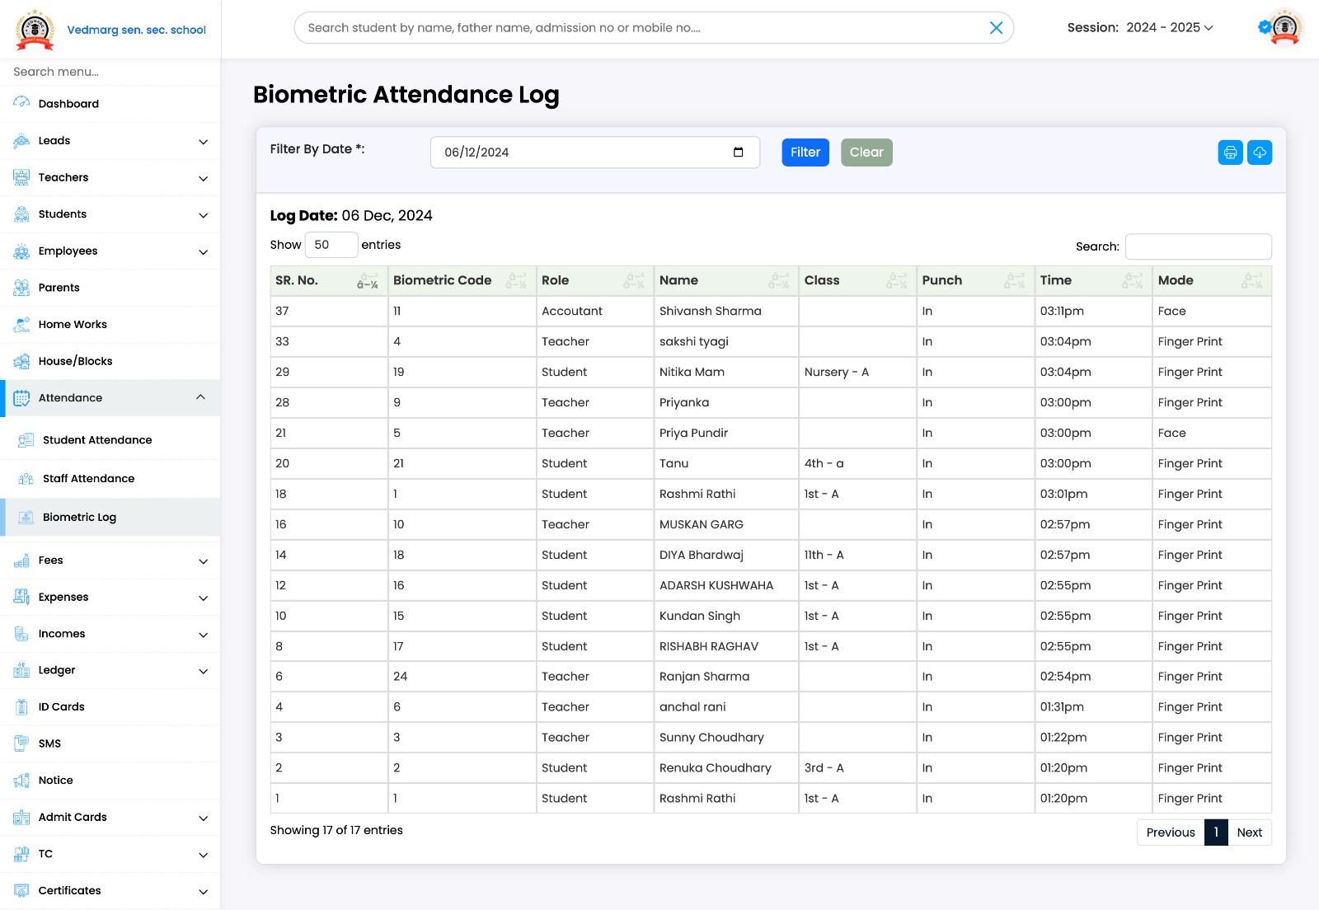Click the cloud download export icon
The height and width of the screenshot is (910, 1319).
coord(1260,152)
